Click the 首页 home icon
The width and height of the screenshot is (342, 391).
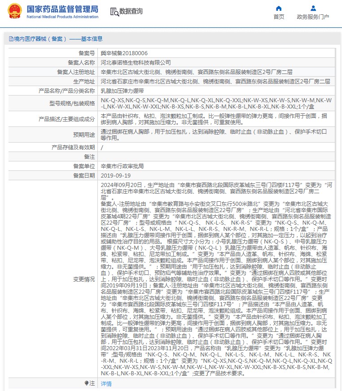pyautogui.click(x=279, y=9)
